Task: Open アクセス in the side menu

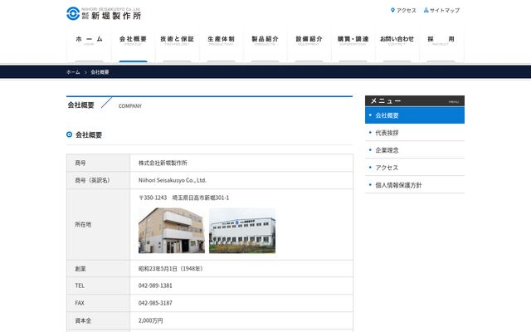Action: point(415,168)
